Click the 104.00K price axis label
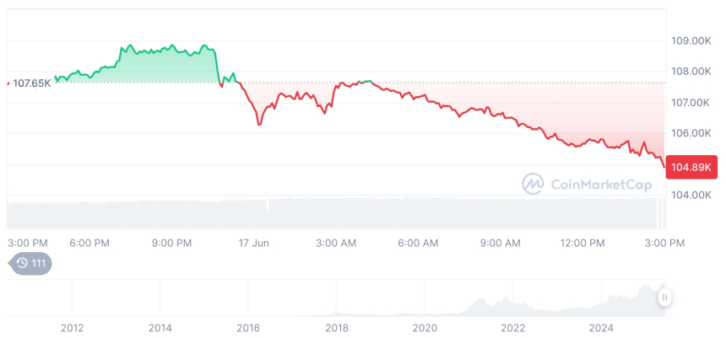This screenshot has width=726, height=338. point(690,195)
